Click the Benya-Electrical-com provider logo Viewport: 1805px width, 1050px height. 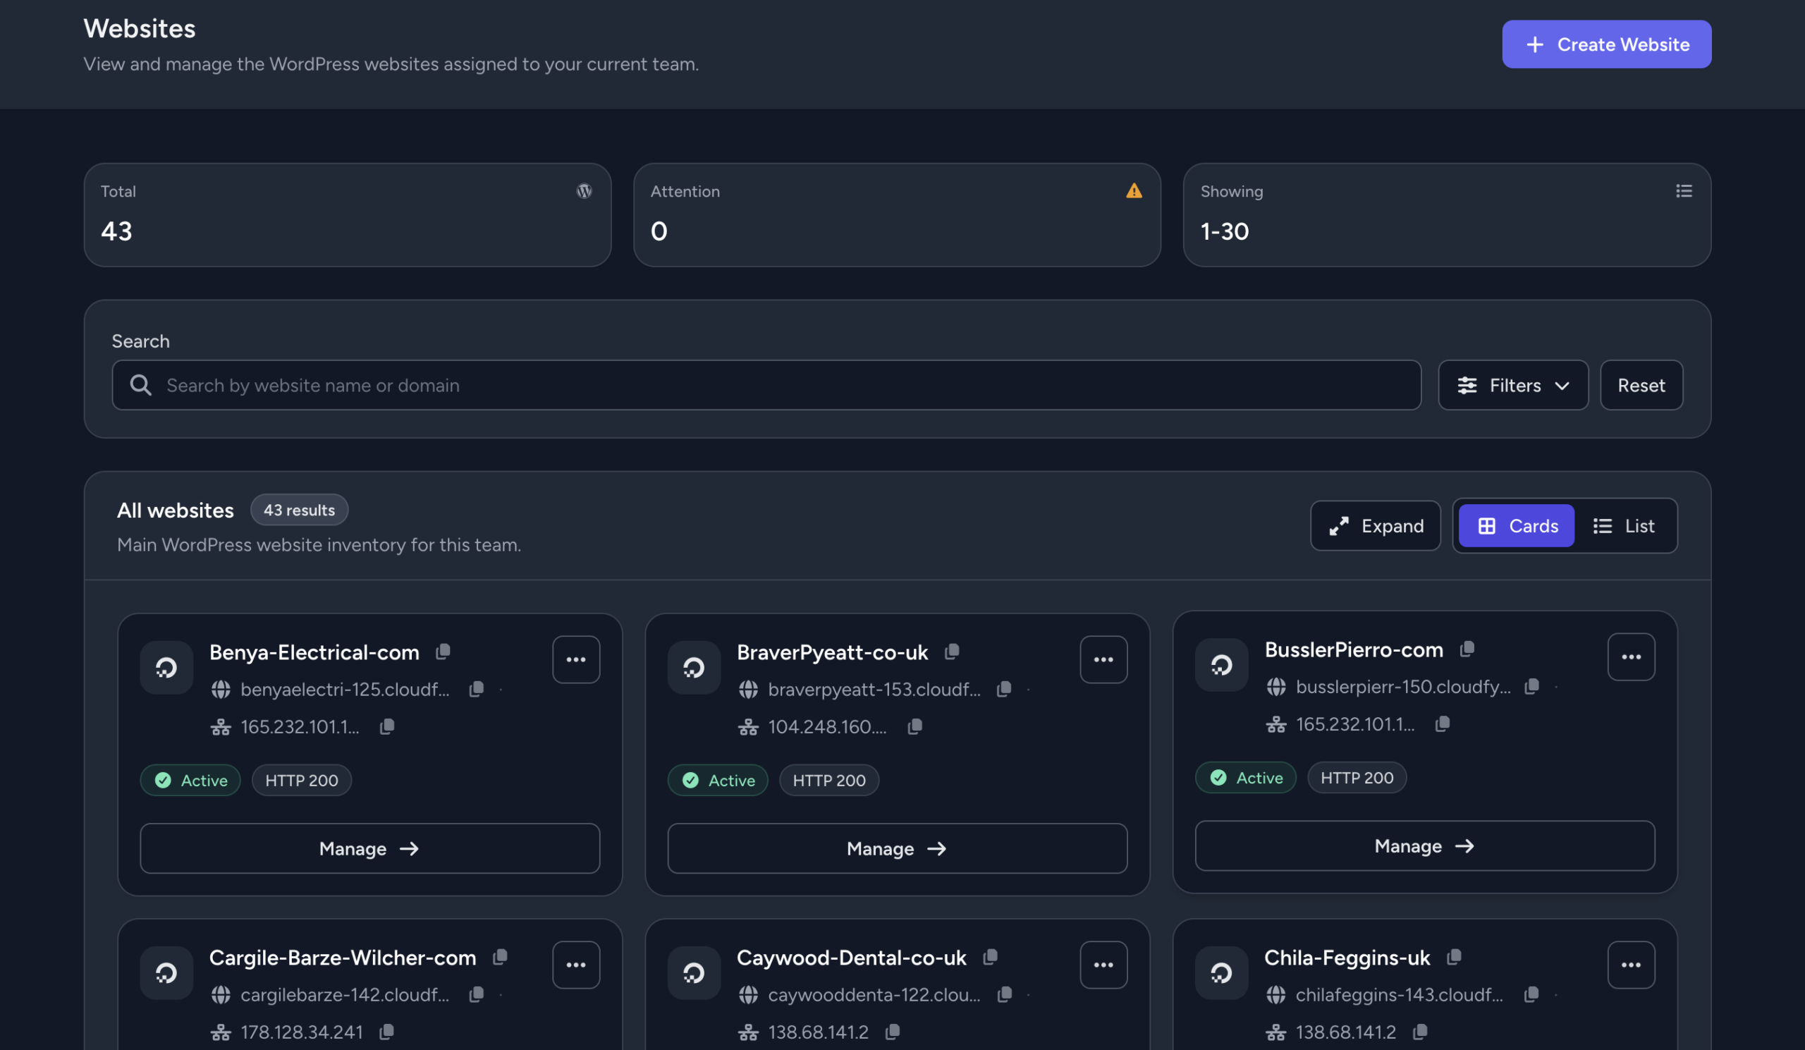pyautogui.click(x=166, y=667)
